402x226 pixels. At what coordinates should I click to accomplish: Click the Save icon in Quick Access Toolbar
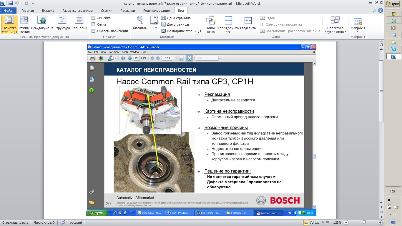[x=11, y=4]
